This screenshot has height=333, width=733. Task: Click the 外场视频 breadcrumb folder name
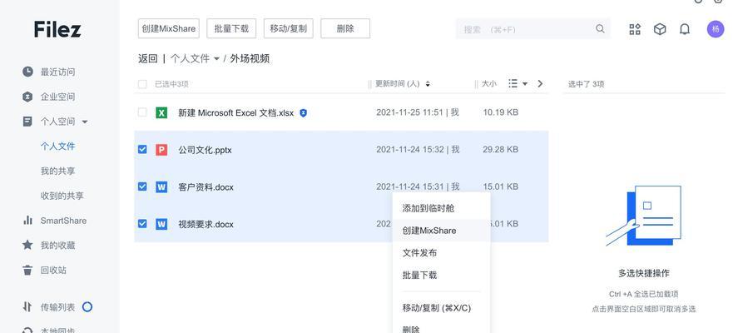click(250, 59)
